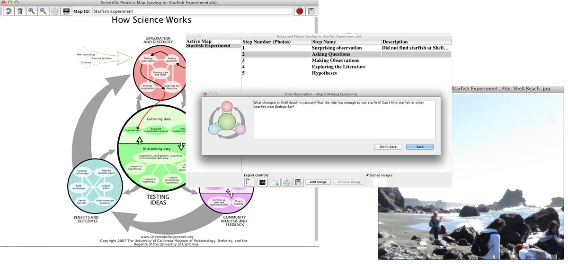Zoom in with the plus magnifier icon
This screenshot has width=568, height=264.
click(x=32, y=11)
